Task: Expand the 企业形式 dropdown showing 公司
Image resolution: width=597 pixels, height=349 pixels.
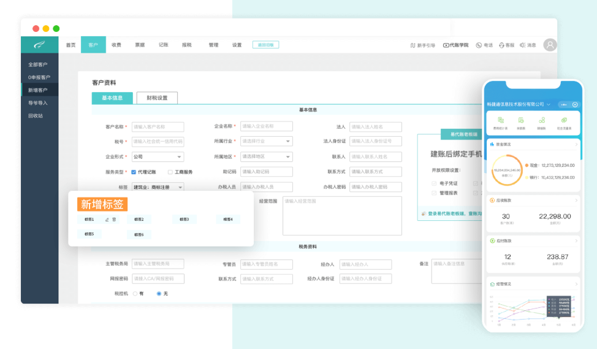Action: pos(158,157)
